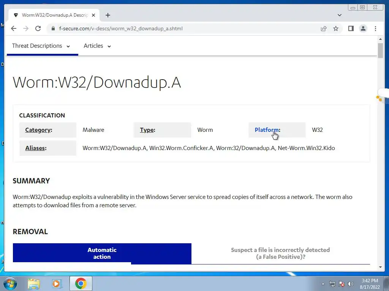Screen dimensions: 389x291
Task: Click the Aliases label link
Action: (x=36, y=148)
